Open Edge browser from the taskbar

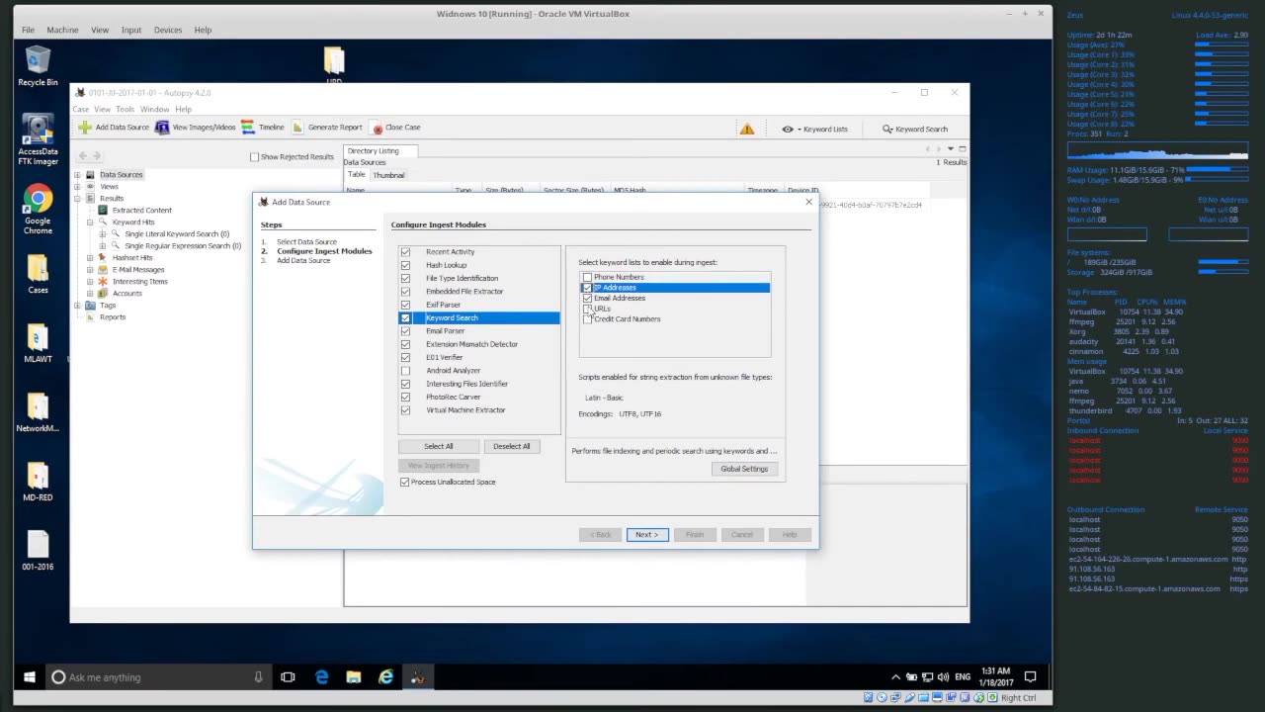(x=321, y=677)
